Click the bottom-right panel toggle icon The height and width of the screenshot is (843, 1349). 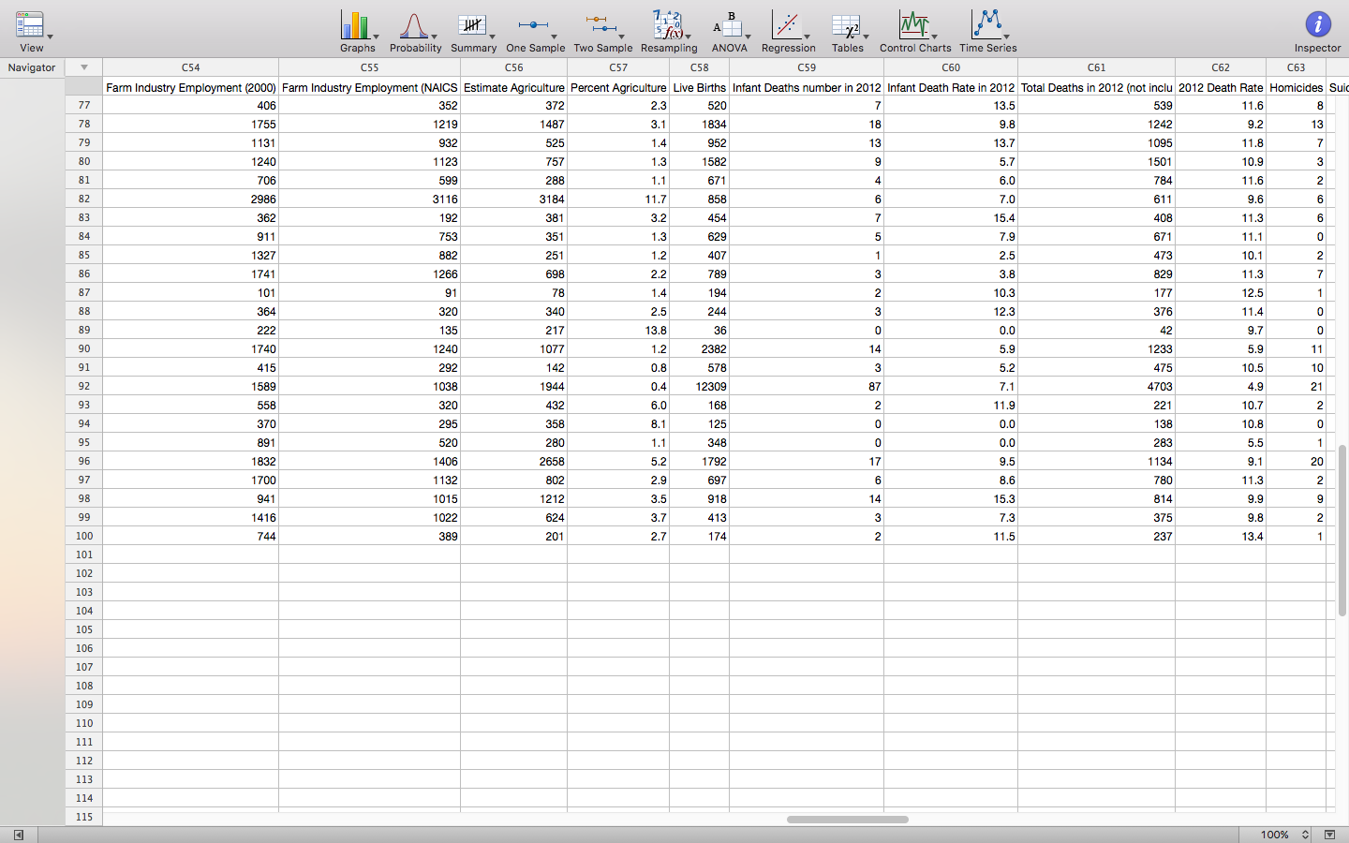tap(1329, 835)
